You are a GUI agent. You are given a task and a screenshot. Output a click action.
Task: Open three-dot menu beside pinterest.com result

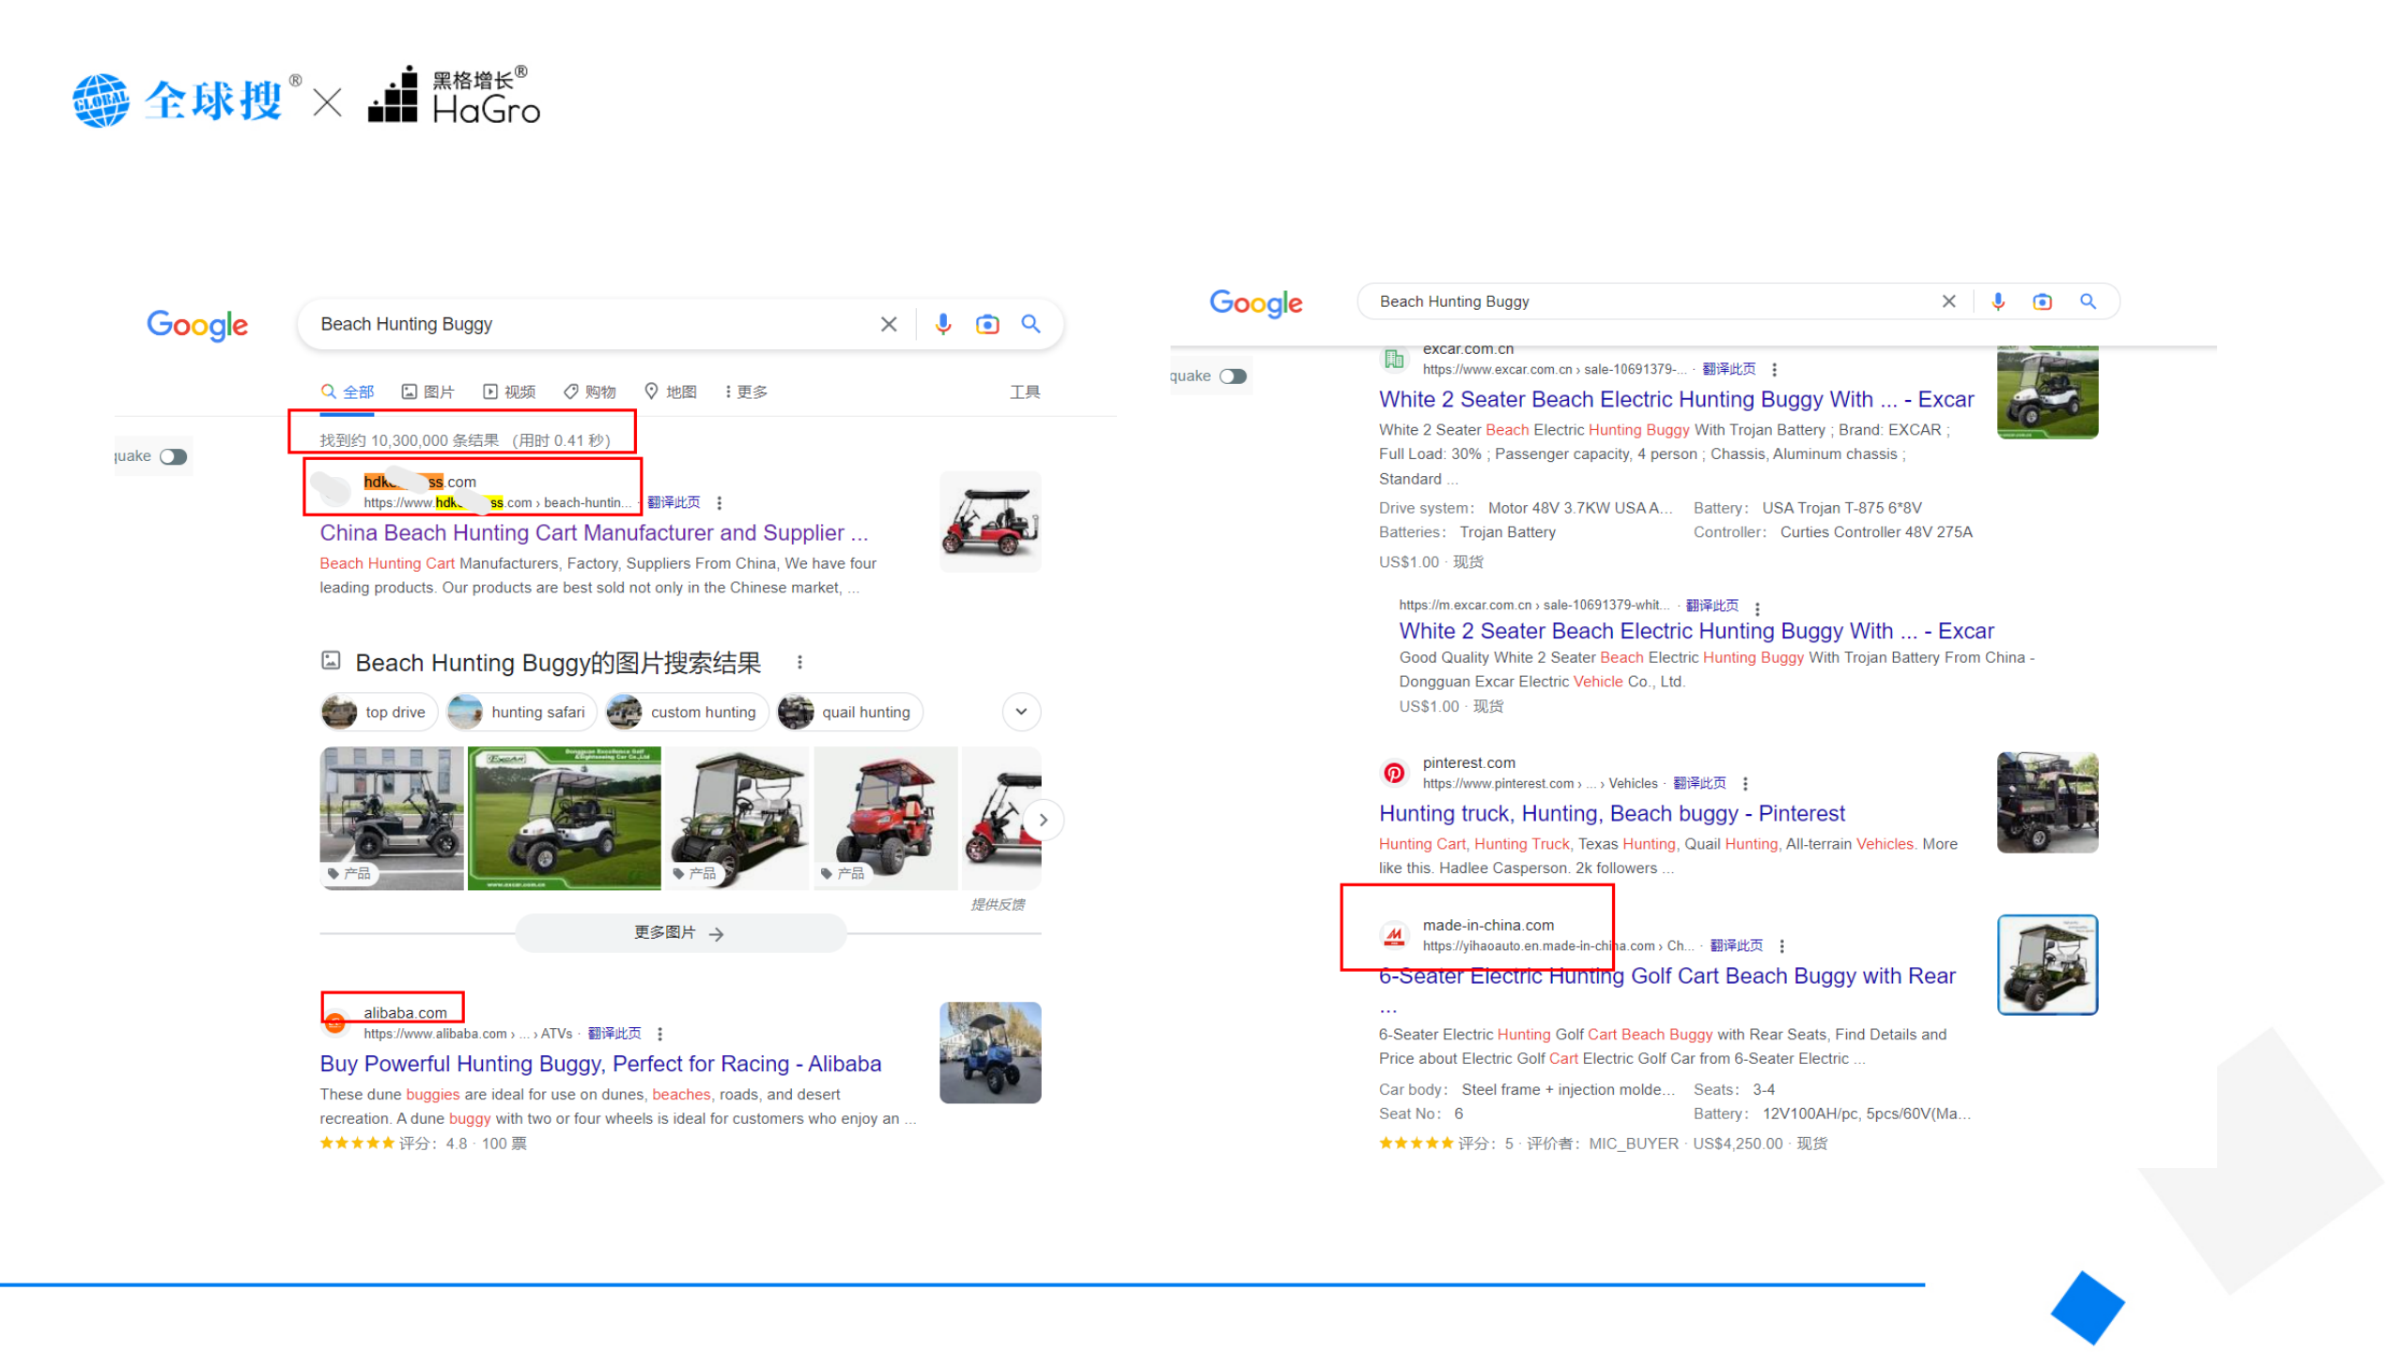(x=1745, y=784)
